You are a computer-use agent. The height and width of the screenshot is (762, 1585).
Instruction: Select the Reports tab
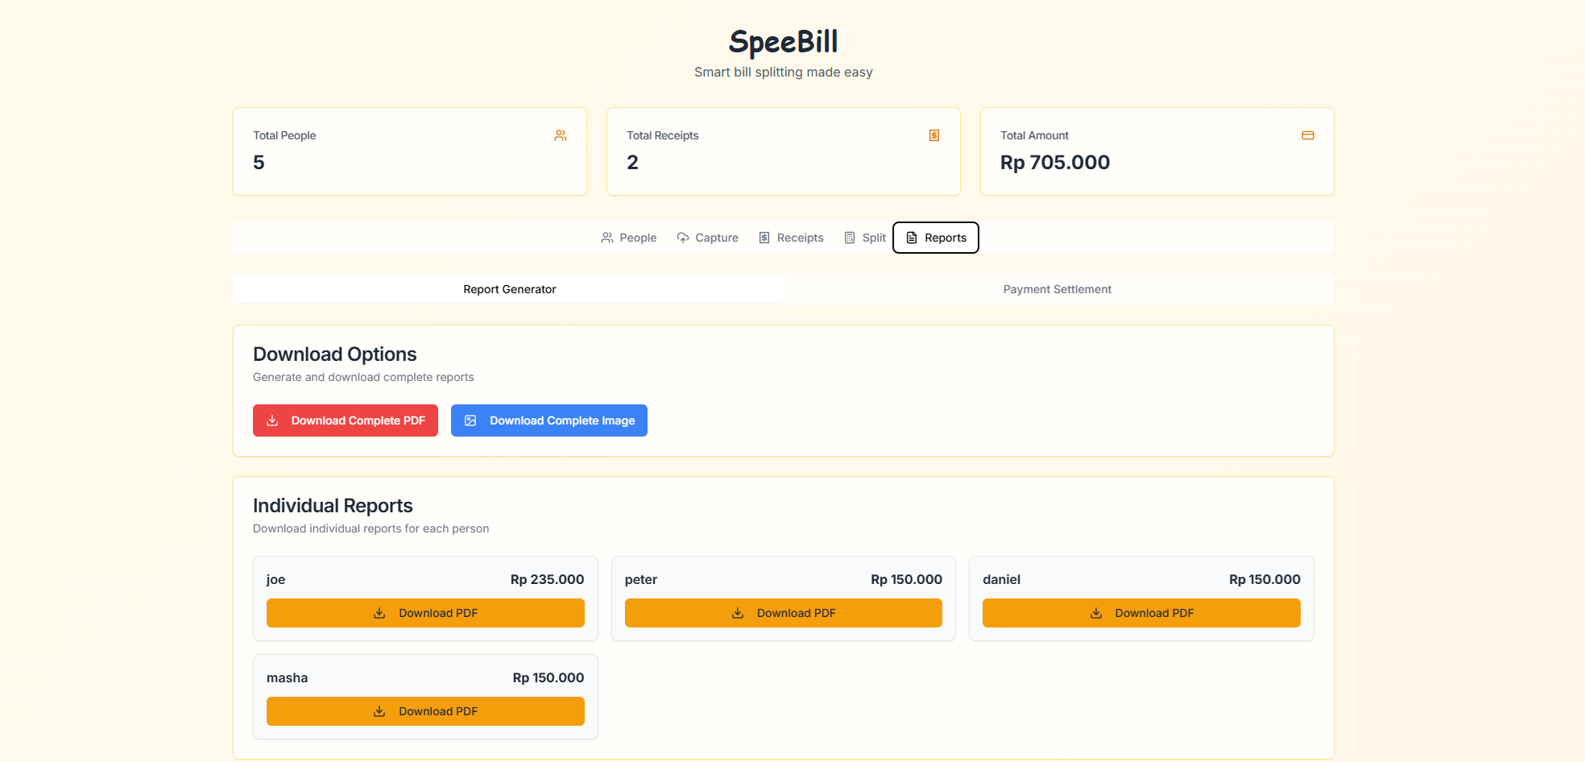[936, 238]
